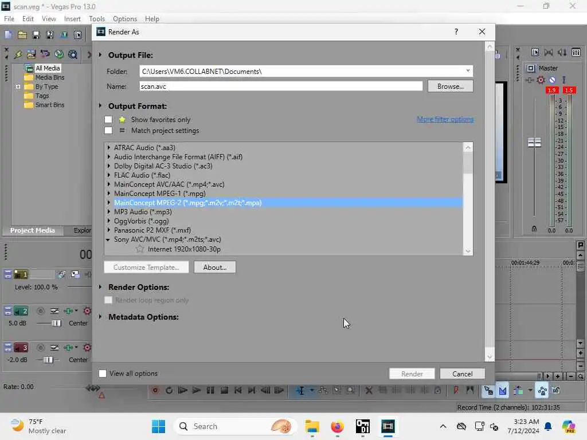Click the Pause button in the transport bar
Viewport: 587px width, 440px height.
pos(210,390)
